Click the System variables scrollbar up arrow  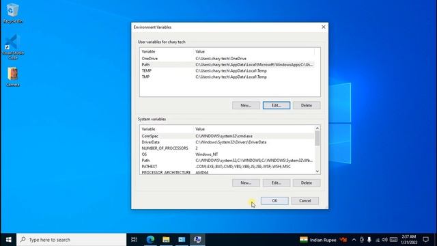[317, 128]
